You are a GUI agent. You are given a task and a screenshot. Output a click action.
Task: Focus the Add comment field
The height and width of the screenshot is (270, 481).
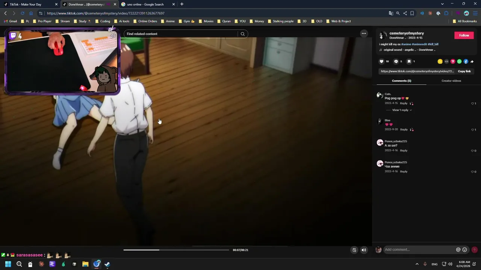419,250
